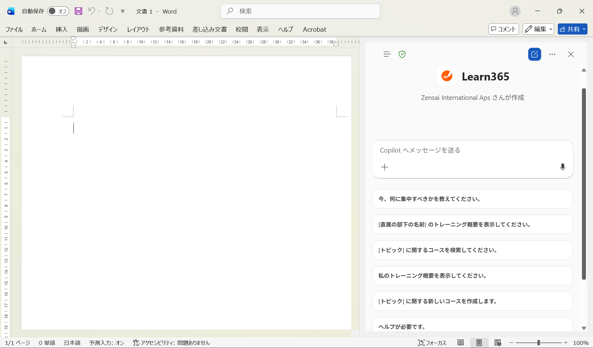Click the zoom in plus button
This screenshot has height=348, width=593.
pos(566,343)
